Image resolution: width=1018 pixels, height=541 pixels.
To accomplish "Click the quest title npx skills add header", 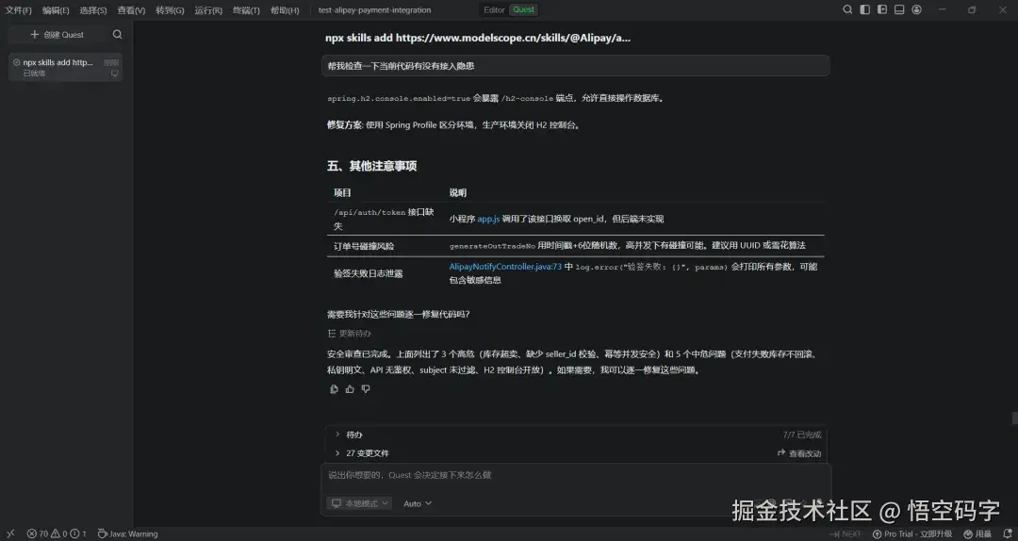I will click(x=478, y=38).
